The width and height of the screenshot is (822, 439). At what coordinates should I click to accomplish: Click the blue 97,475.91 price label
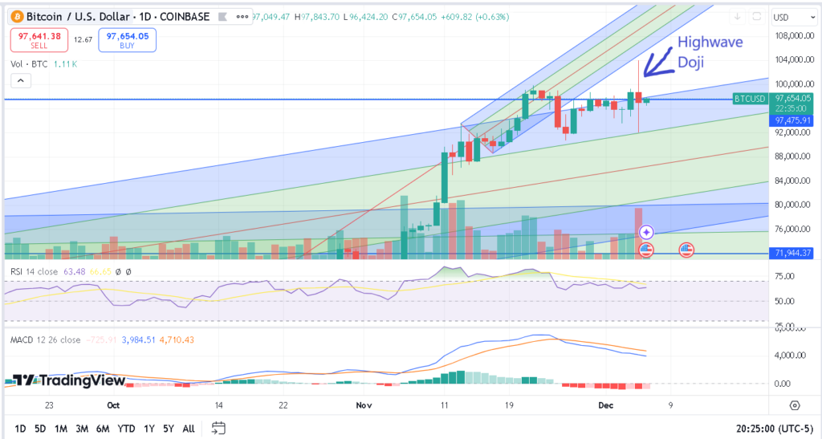coord(792,120)
